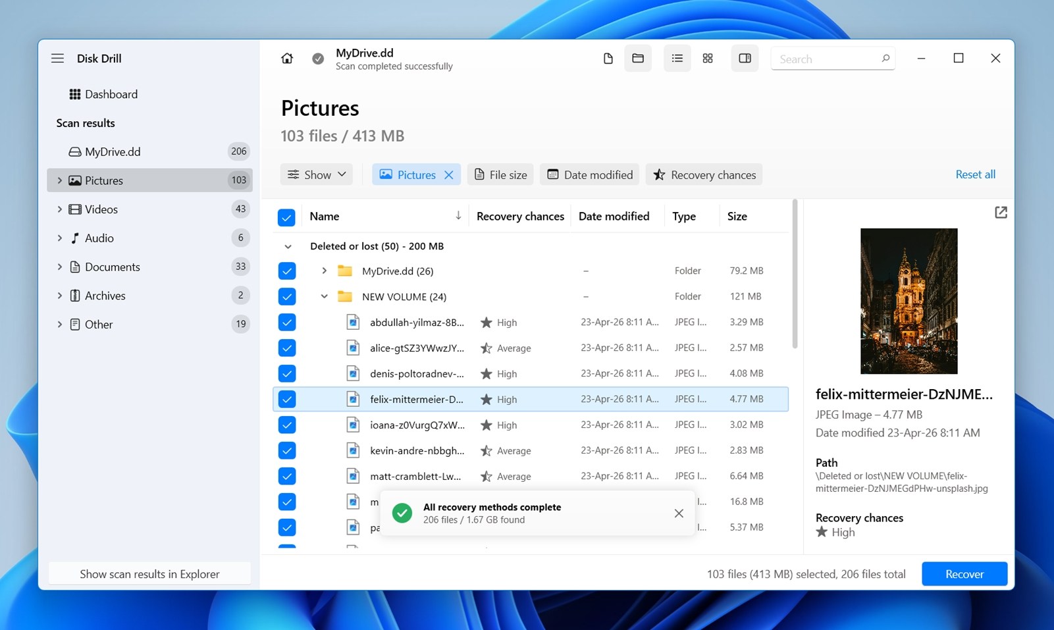1054x630 pixels.
Task: Expand the Pictures category in sidebar
Action: pyautogui.click(x=59, y=180)
